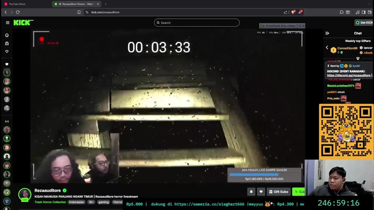Click the 246:59:16 timer text
The height and width of the screenshot is (210, 374).
click(x=338, y=203)
